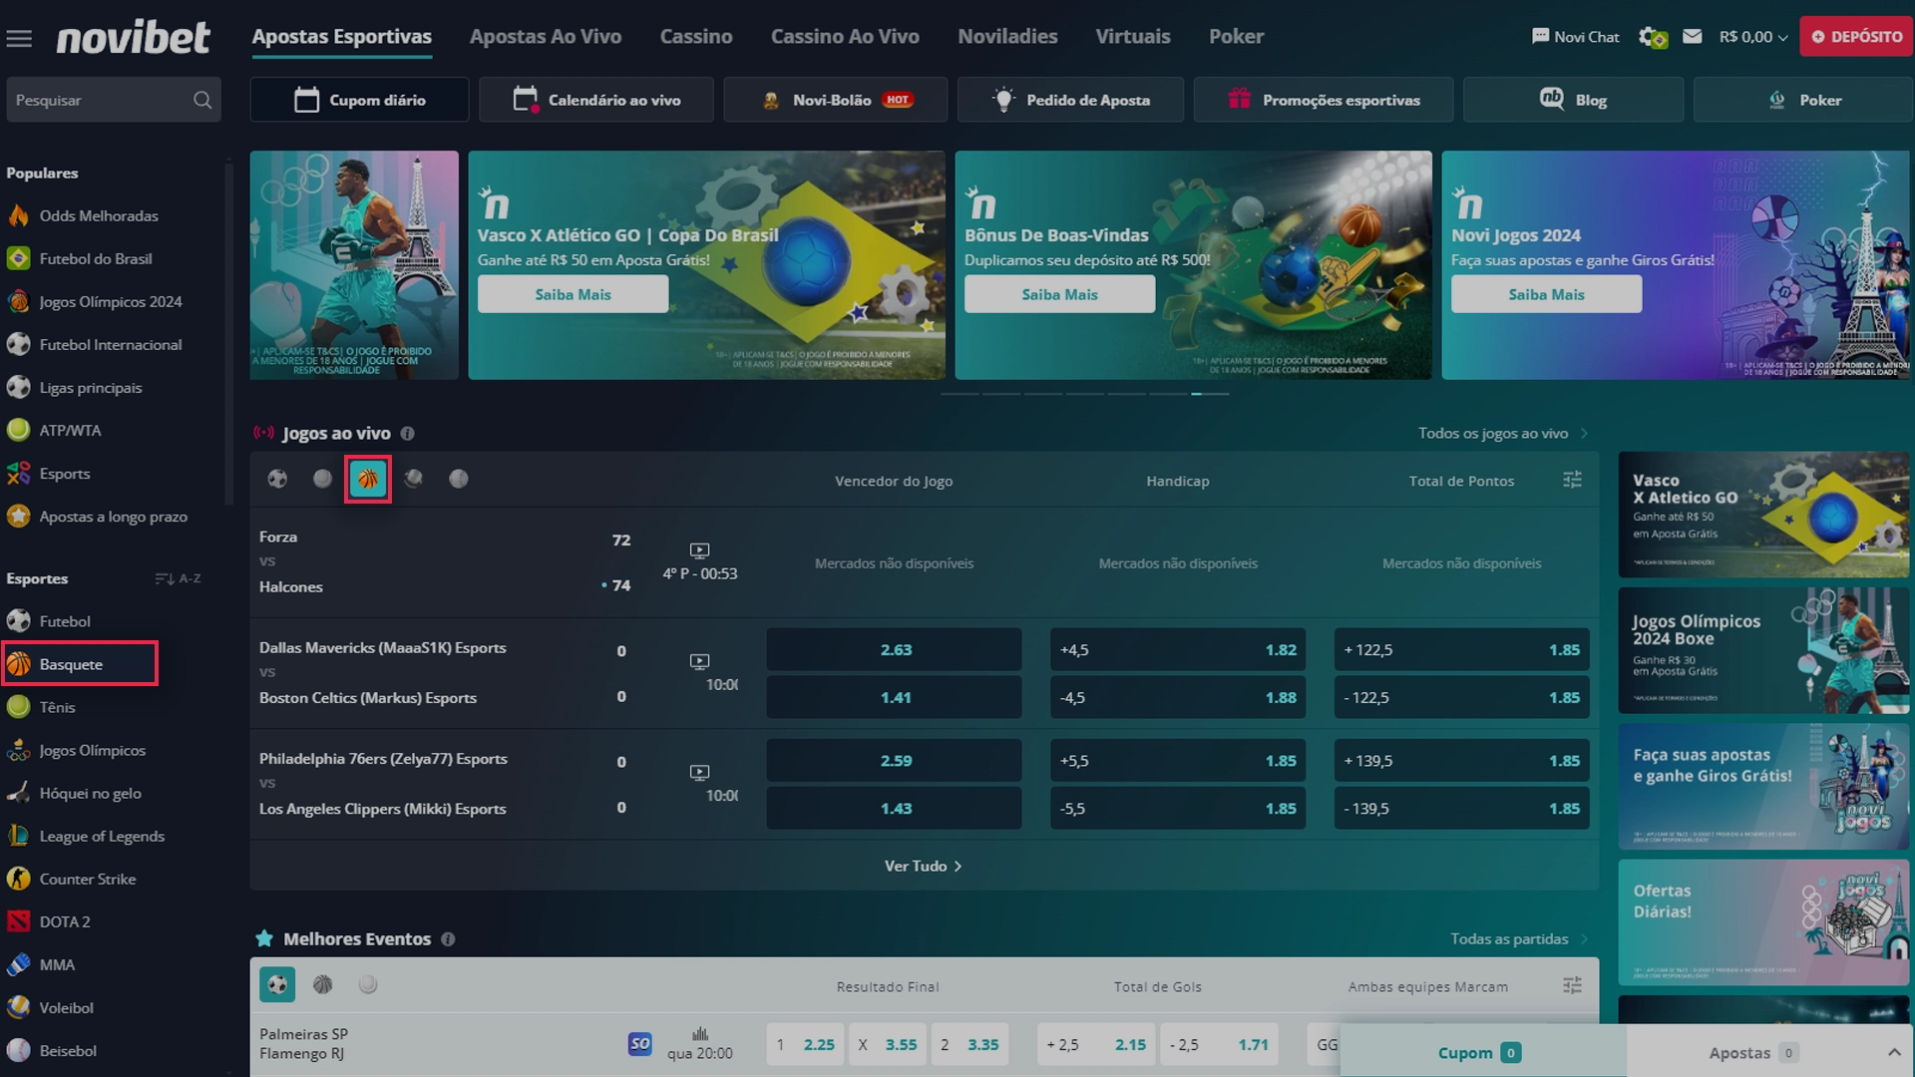
Task: Click the search magnifier icon
Action: point(202,100)
